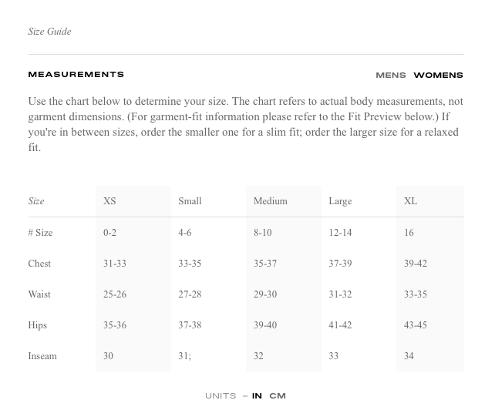
Task: Switch to the MENS measurements tab
Action: pyautogui.click(x=390, y=75)
